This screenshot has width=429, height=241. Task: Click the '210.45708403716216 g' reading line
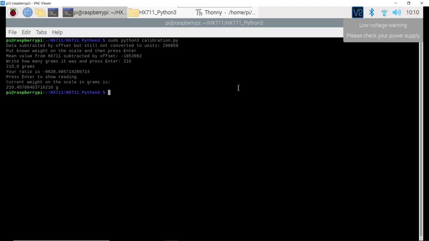point(32,87)
